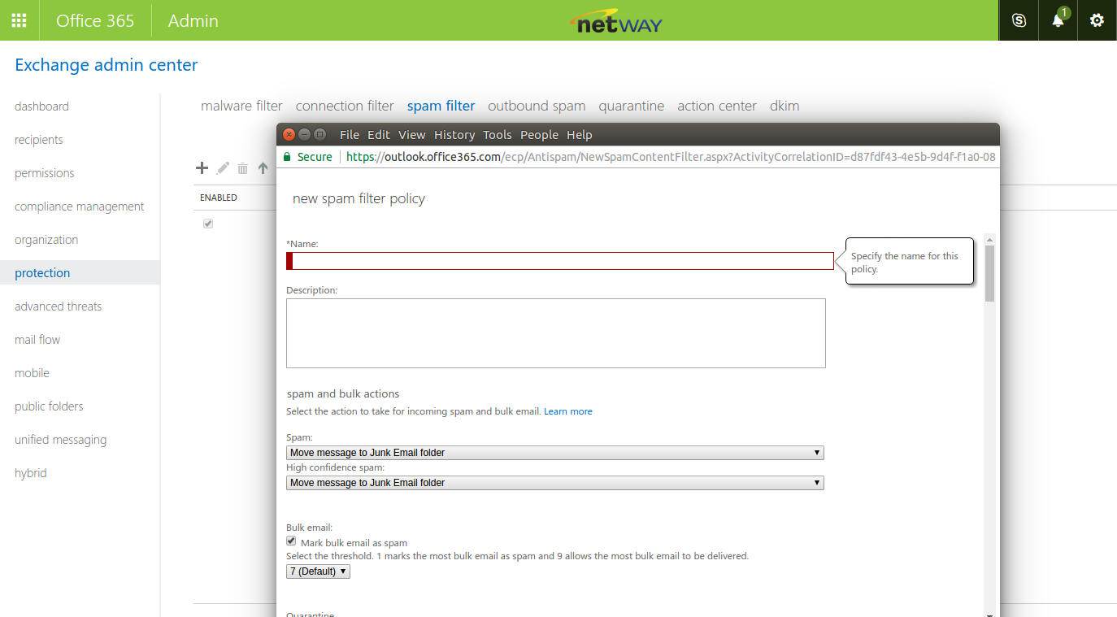1117x617 pixels.
Task: Open the settings gear icon
Action: pos(1097,20)
